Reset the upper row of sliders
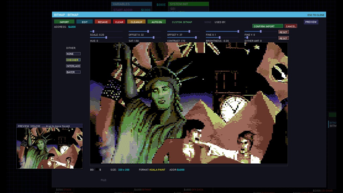The height and width of the screenshot is (193, 343). (283, 32)
